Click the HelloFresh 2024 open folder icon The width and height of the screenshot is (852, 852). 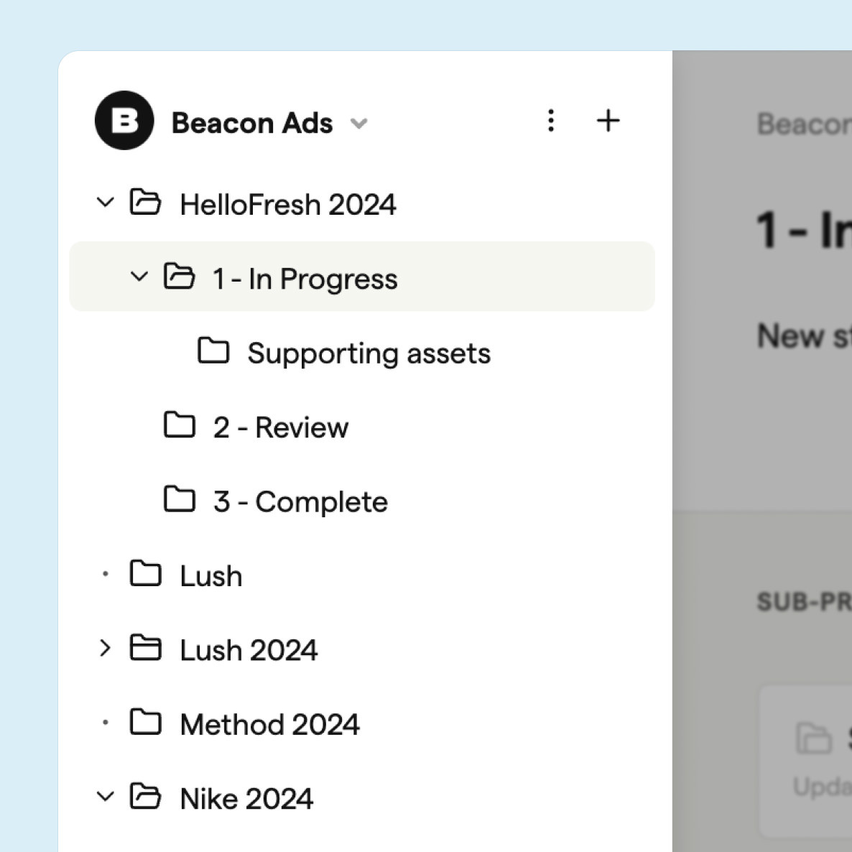point(145,203)
